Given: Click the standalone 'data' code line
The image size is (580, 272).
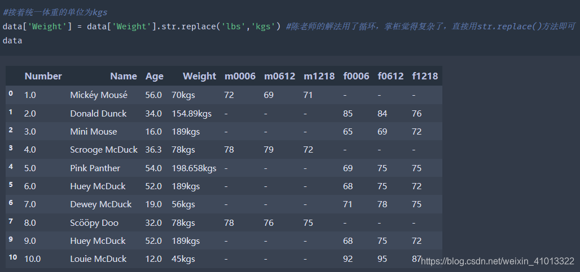Looking at the screenshot, I should click(x=12, y=41).
